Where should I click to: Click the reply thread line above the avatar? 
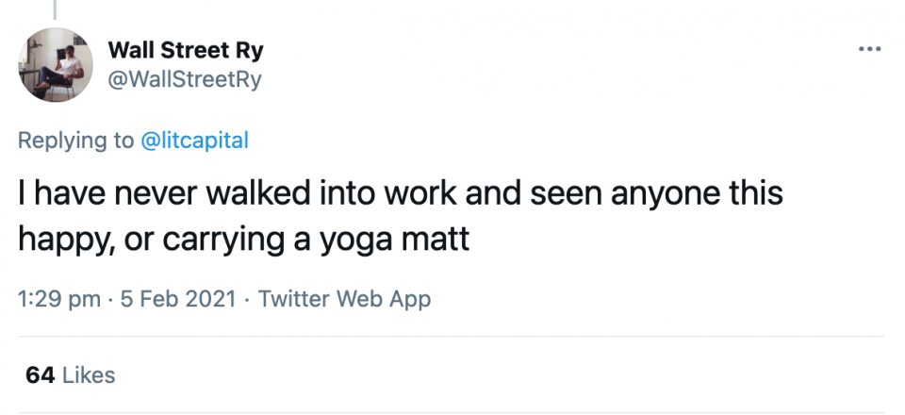(x=54, y=9)
